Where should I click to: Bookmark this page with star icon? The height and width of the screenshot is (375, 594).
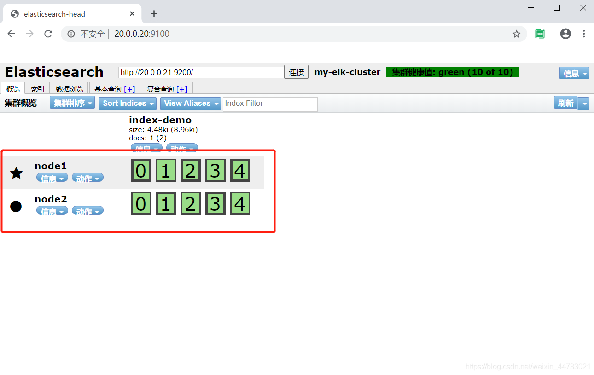(x=517, y=34)
